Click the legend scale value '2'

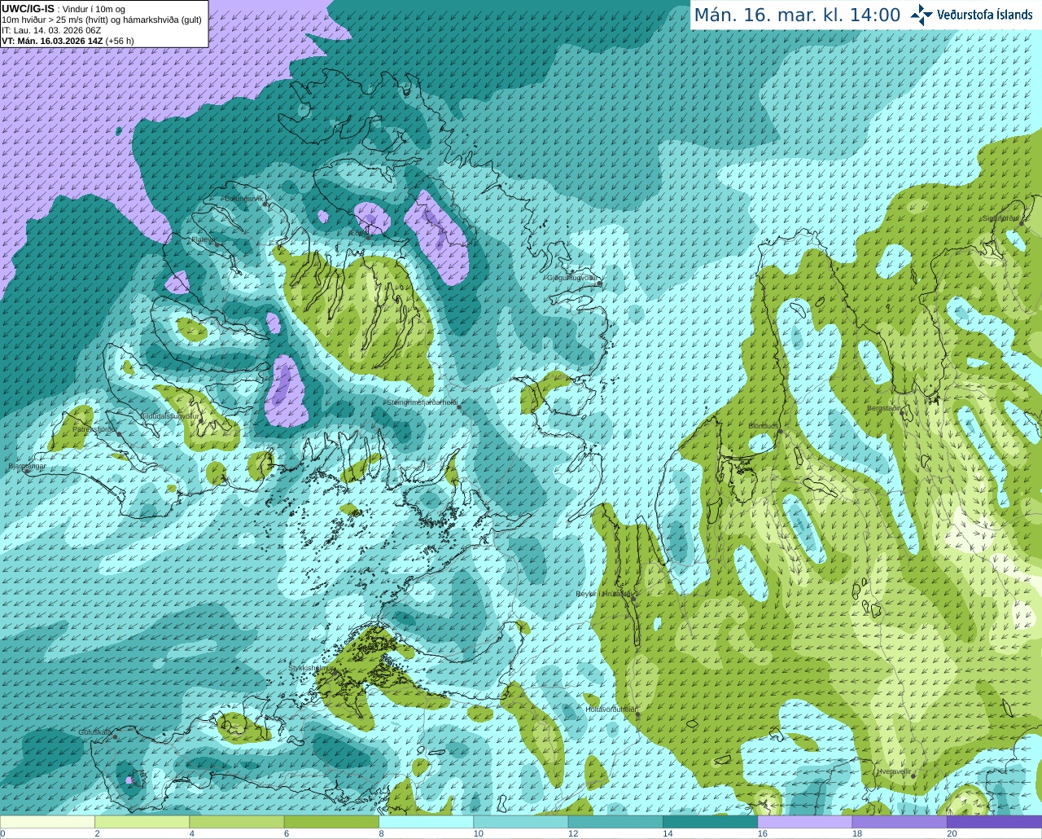97,833
